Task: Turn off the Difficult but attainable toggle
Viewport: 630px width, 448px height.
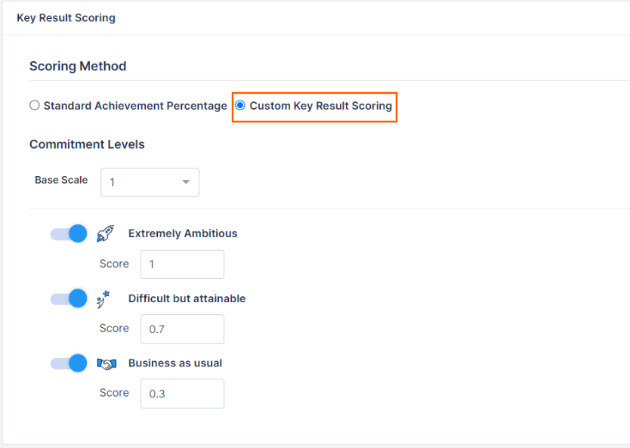Action: coord(69,298)
